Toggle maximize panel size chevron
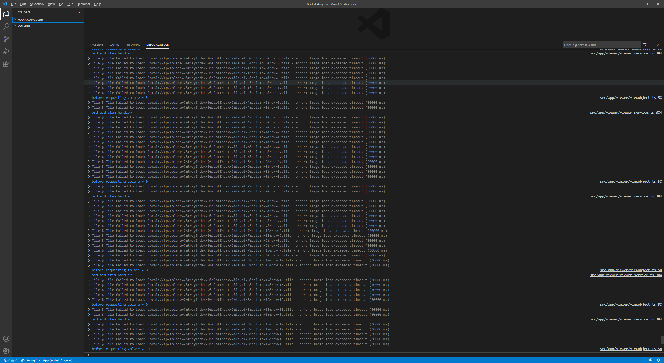The height and width of the screenshot is (363, 664). pyautogui.click(x=651, y=44)
